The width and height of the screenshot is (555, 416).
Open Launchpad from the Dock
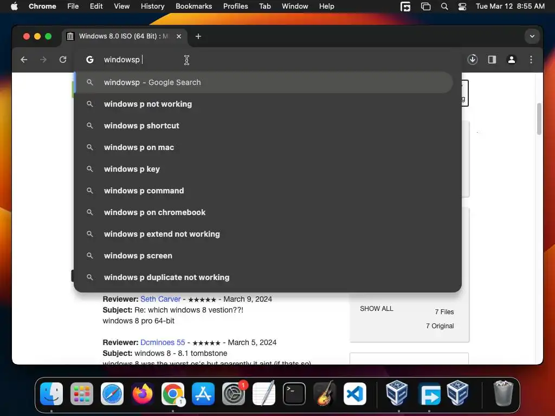[82, 394]
